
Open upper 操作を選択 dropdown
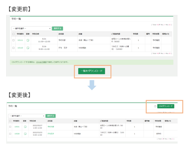point(31,29)
